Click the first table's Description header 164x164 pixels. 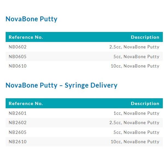[145, 37]
